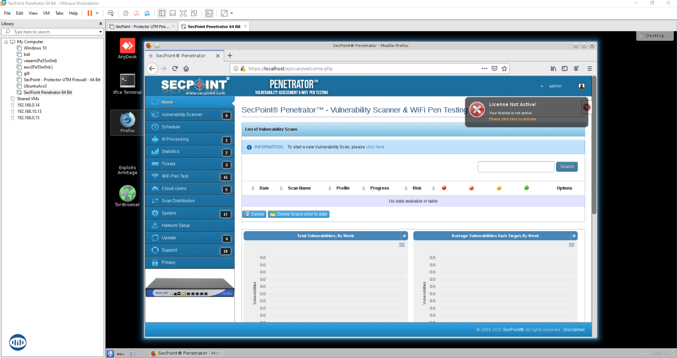Collapse the My Computer tree node
This screenshot has height=358, width=677.
point(6,42)
